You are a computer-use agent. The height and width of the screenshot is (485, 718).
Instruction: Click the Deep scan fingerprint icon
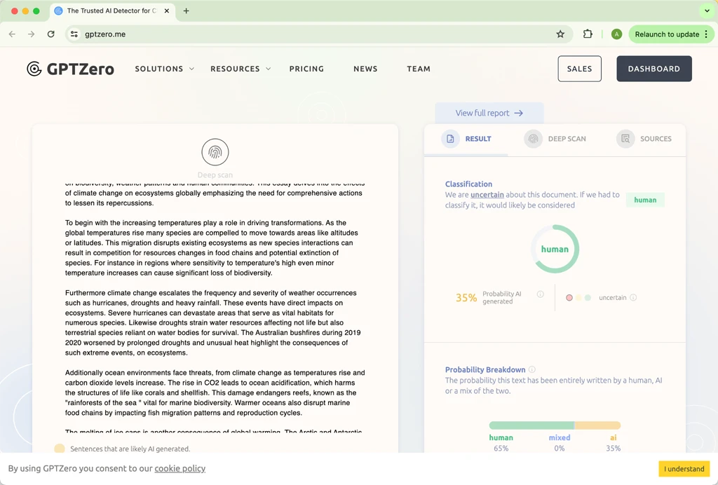click(215, 152)
